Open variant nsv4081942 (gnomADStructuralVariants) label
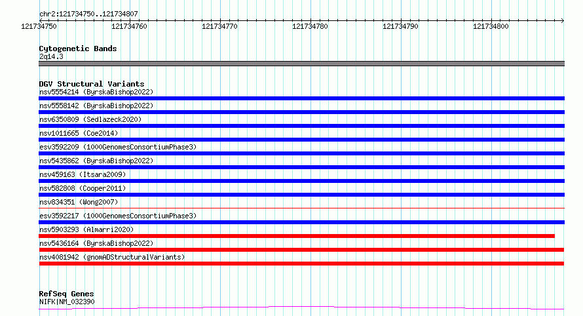Viewport: 583px width, 316px height. click(x=112, y=257)
